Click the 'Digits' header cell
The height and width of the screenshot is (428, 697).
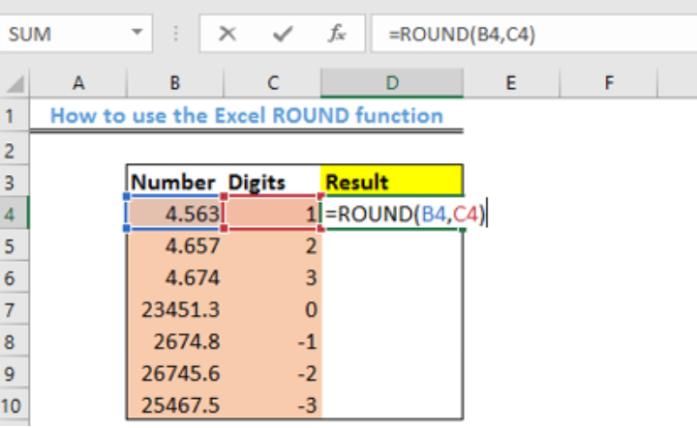(x=272, y=182)
